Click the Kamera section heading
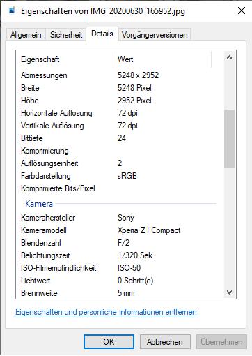 [x=39, y=204]
